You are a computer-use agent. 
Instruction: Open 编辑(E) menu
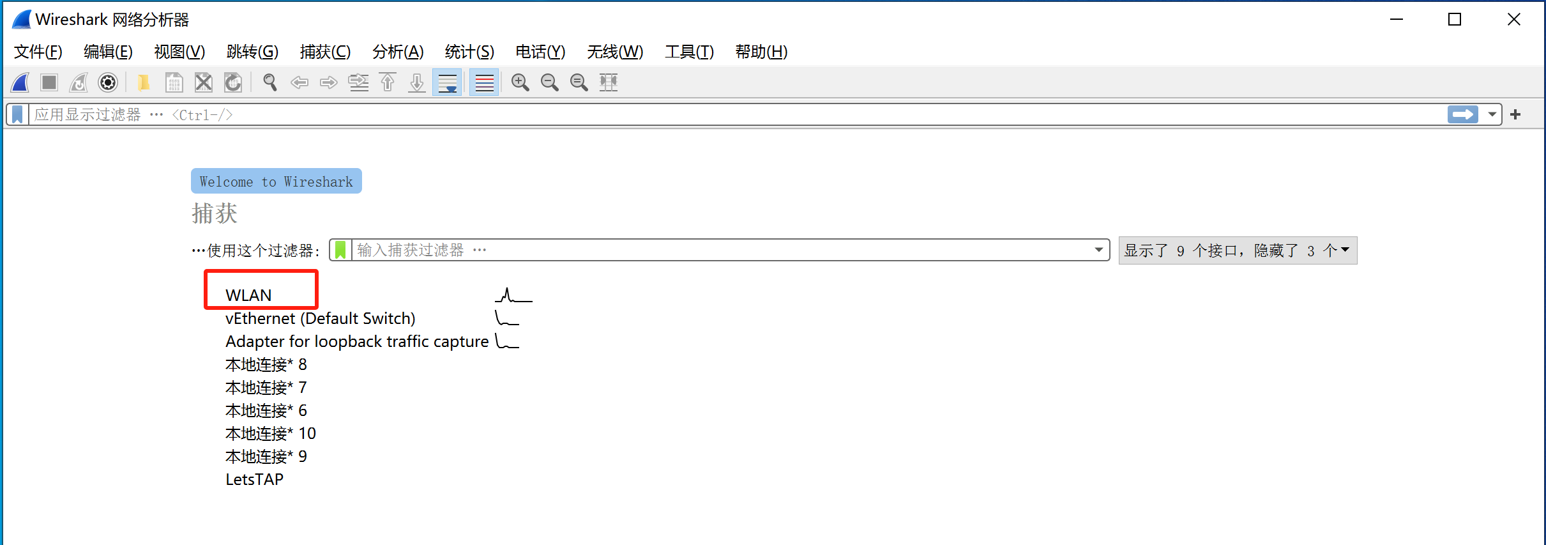pos(109,52)
